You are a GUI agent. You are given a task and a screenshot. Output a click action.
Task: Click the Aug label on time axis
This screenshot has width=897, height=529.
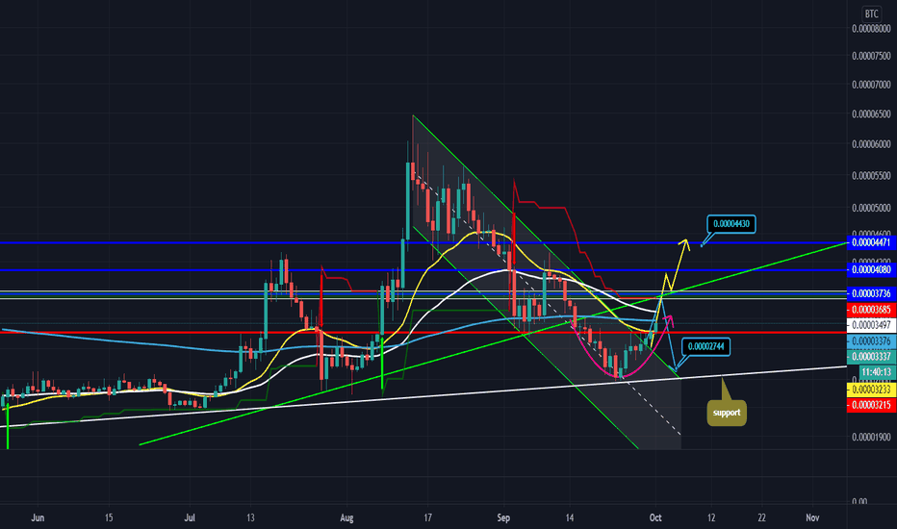point(346,517)
